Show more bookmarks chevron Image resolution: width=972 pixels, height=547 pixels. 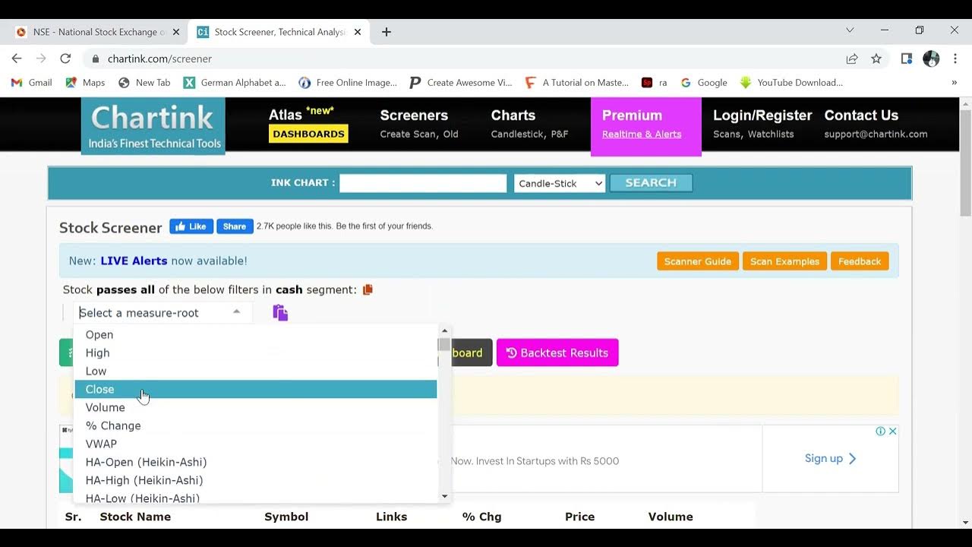954,83
